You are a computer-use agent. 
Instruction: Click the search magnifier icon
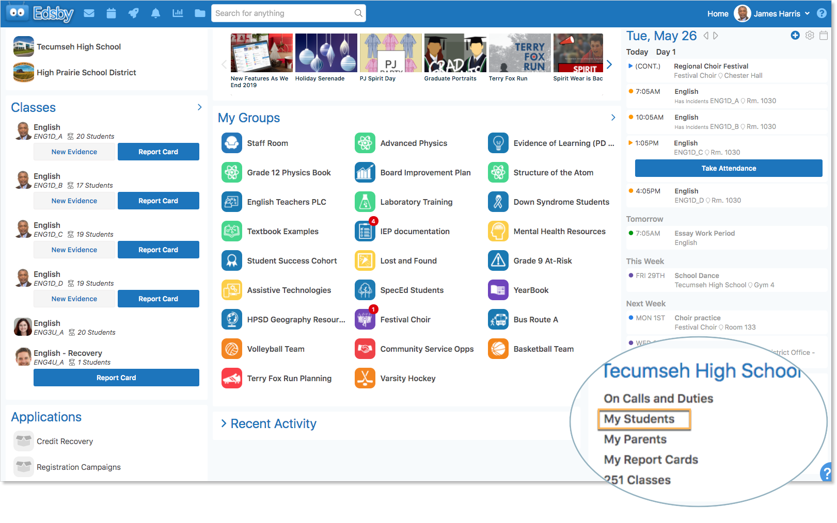(358, 13)
